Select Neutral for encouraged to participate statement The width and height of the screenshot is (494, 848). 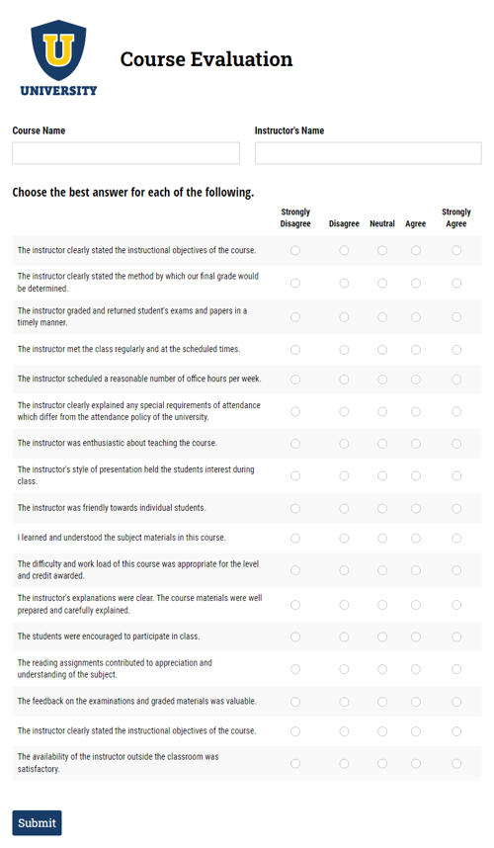point(382,637)
